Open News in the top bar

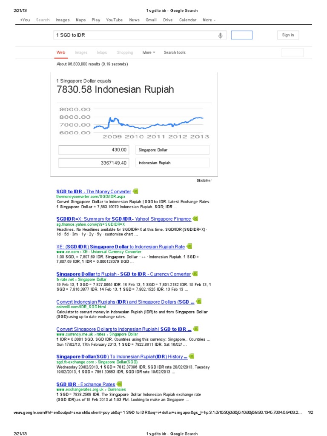pos(134,20)
